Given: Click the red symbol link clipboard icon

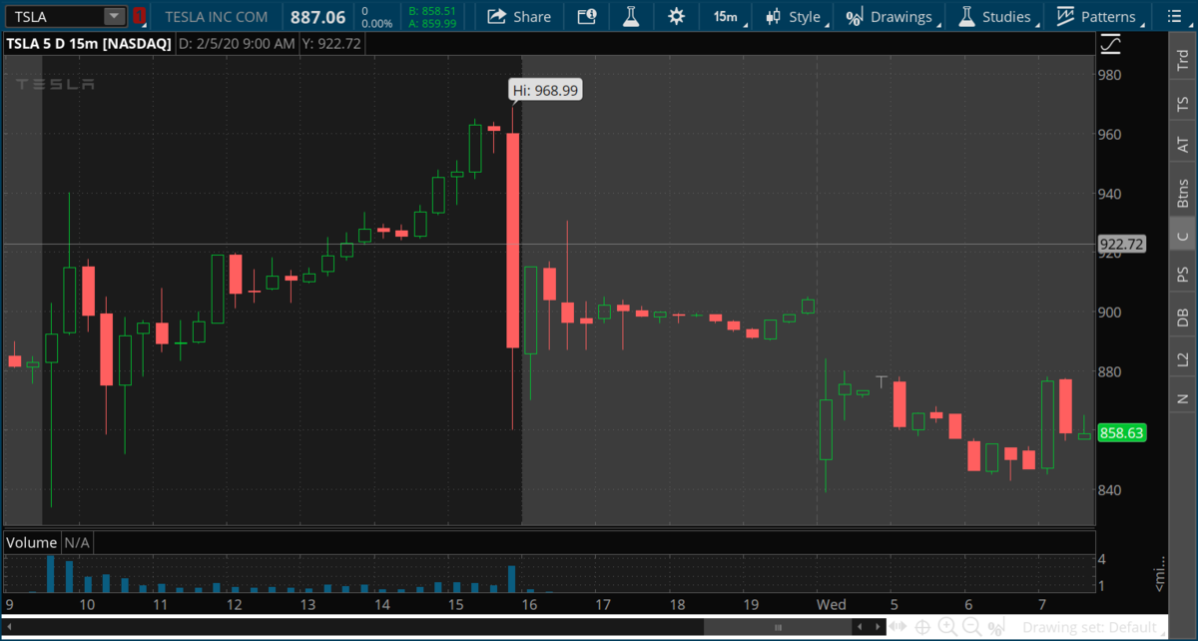Looking at the screenshot, I should click(x=139, y=16).
